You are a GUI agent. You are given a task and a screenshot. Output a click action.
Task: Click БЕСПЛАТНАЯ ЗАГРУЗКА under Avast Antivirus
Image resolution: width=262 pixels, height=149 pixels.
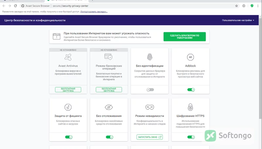tap(68, 90)
